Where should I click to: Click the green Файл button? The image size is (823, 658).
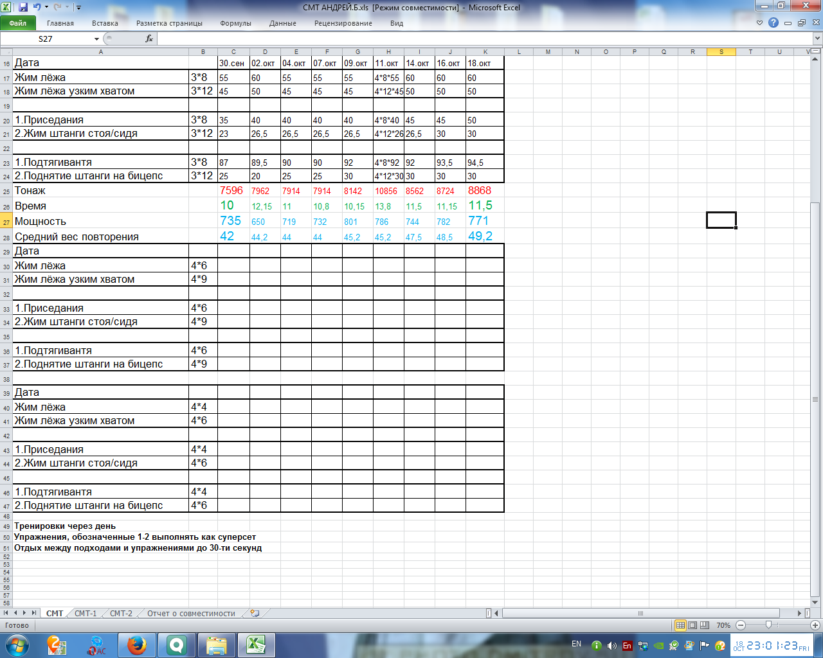(x=18, y=23)
